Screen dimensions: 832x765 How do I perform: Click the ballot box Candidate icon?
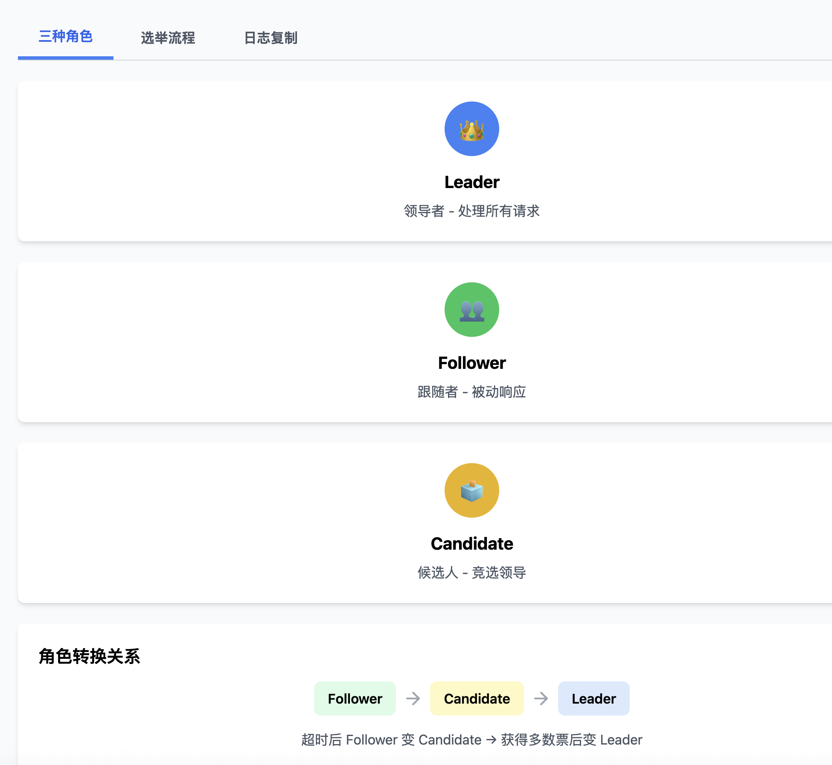pyautogui.click(x=471, y=490)
